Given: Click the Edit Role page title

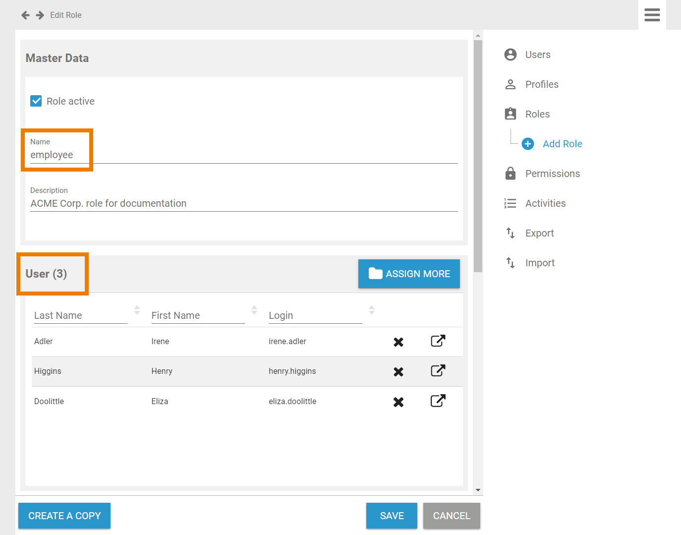Looking at the screenshot, I should [66, 15].
